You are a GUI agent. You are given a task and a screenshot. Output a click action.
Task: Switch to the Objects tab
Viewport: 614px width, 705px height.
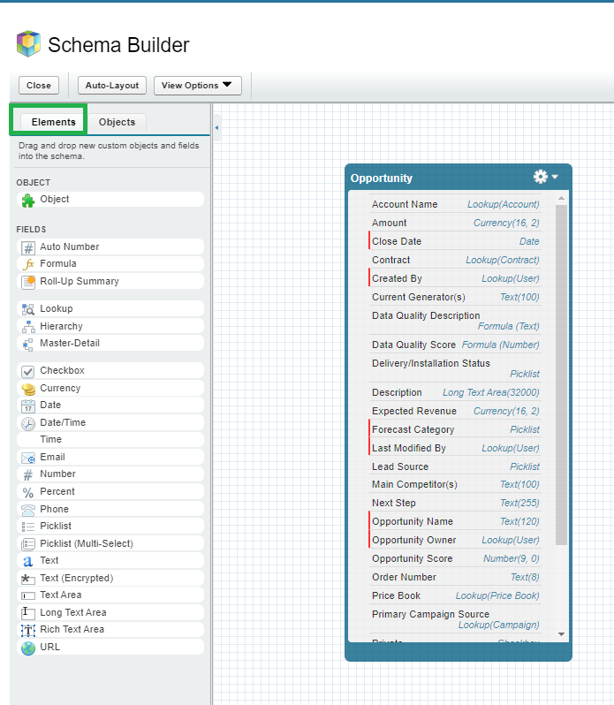(x=117, y=122)
